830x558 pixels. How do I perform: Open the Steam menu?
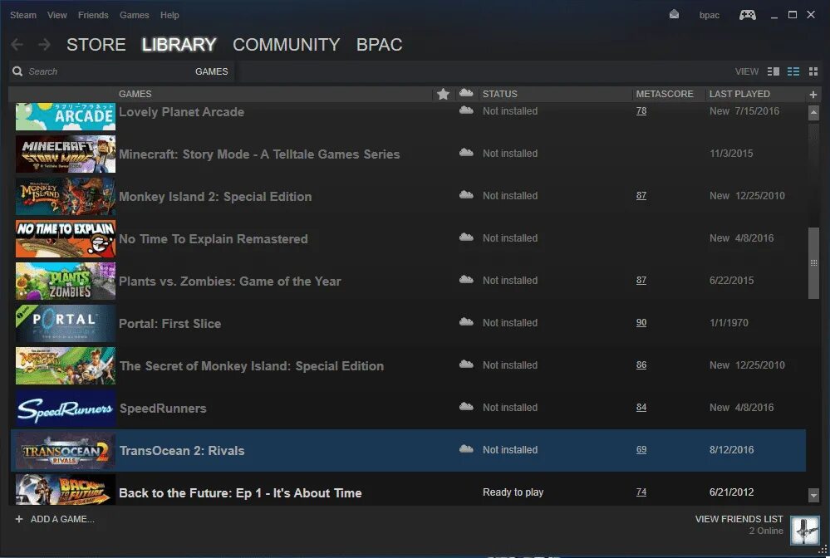(23, 15)
